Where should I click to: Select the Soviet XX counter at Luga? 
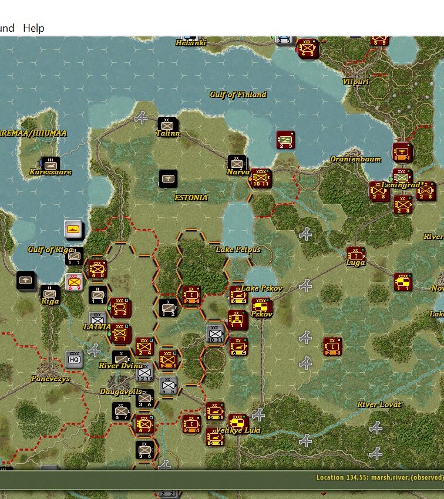(355, 255)
